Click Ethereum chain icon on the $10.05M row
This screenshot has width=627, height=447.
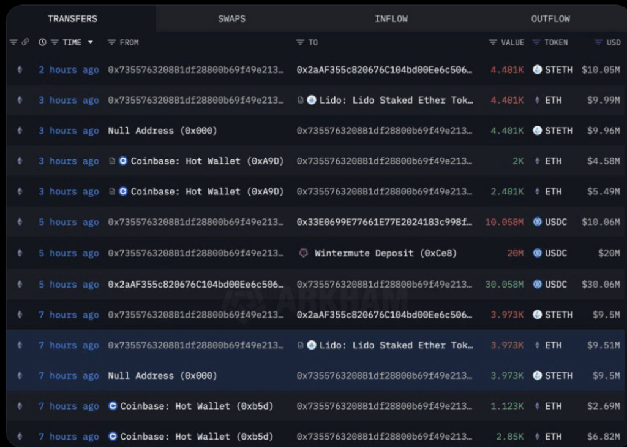[x=20, y=70]
